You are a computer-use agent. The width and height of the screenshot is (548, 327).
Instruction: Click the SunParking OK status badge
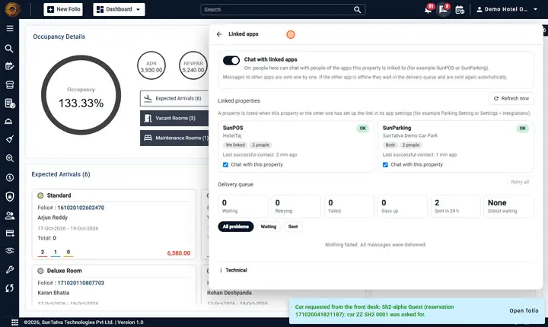[x=522, y=129]
